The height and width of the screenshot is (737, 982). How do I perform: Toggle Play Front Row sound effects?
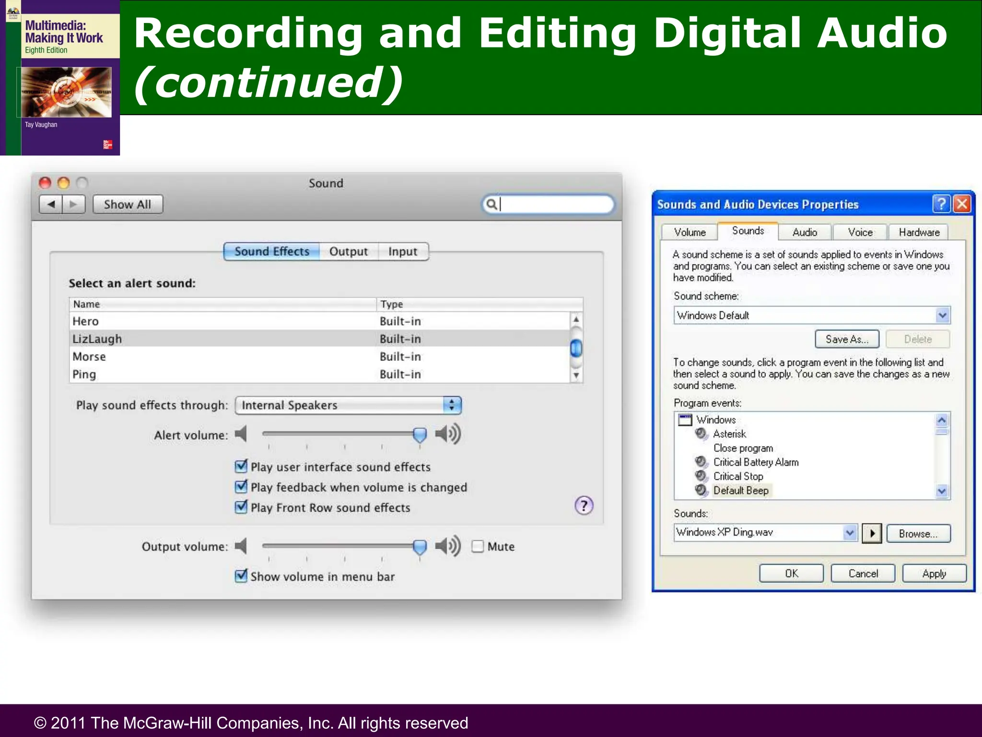[x=241, y=507]
